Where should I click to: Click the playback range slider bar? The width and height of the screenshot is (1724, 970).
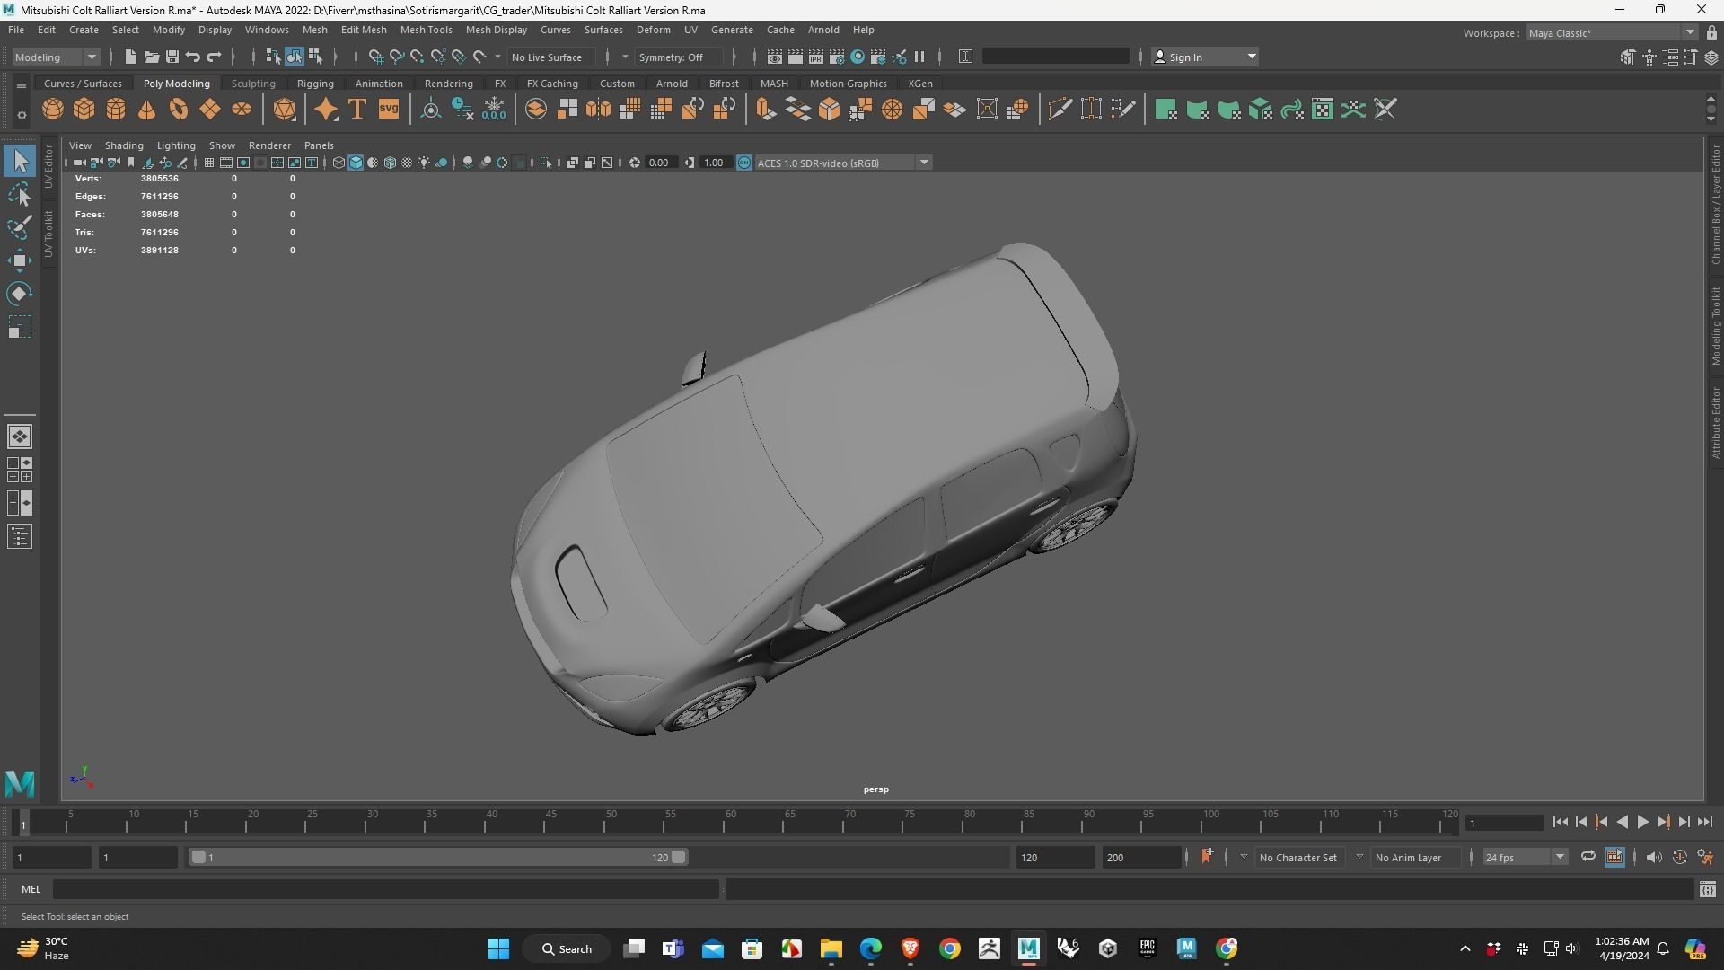pyautogui.click(x=437, y=857)
